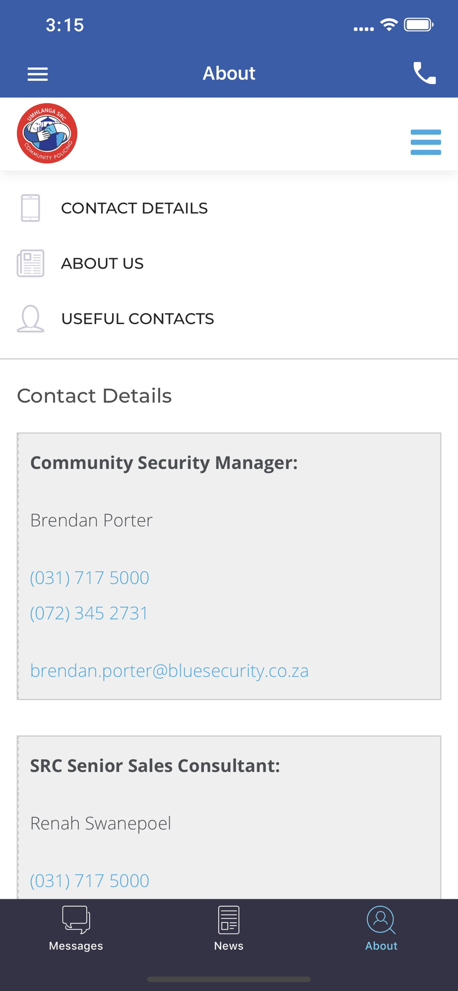Email brendan.porter@bluesecurity.co.za
The image size is (458, 991).
point(170,670)
